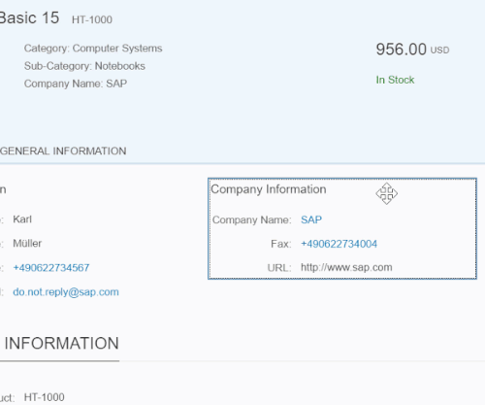The image size is (485, 405).
Task: Click the first name value Karl
Action: coord(22,219)
